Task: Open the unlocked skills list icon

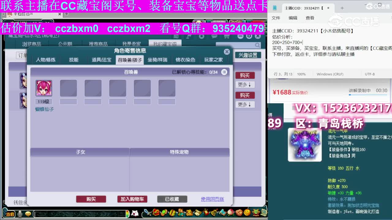Action: (224, 72)
